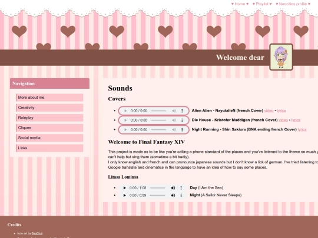This screenshot has width=318, height=238.
Task: Open the Neocities profile link
Action: click(293, 4)
